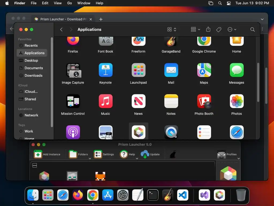Change Finder icon view mode selector
This screenshot has width=274, height=206.
coord(172,30)
